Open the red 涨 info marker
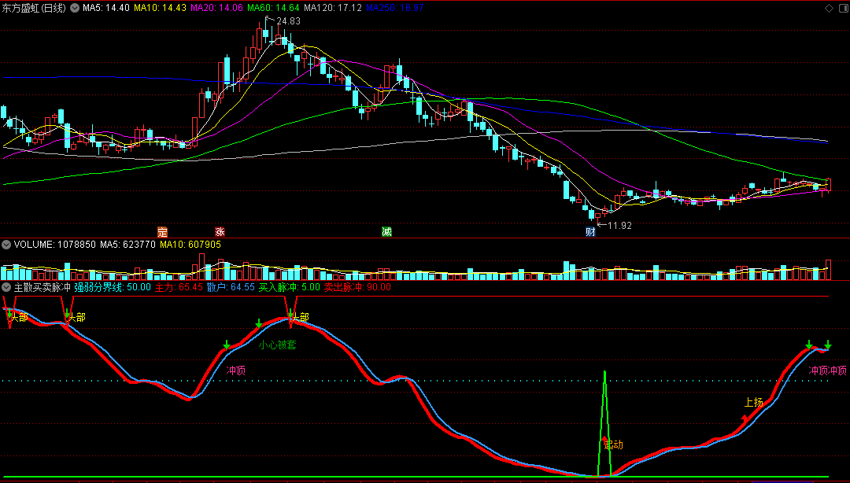 tap(220, 232)
